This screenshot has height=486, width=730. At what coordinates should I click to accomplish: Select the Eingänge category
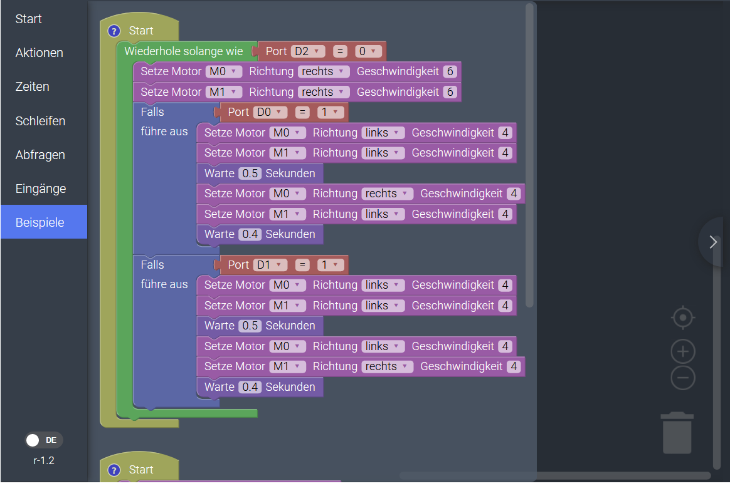[x=40, y=189]
